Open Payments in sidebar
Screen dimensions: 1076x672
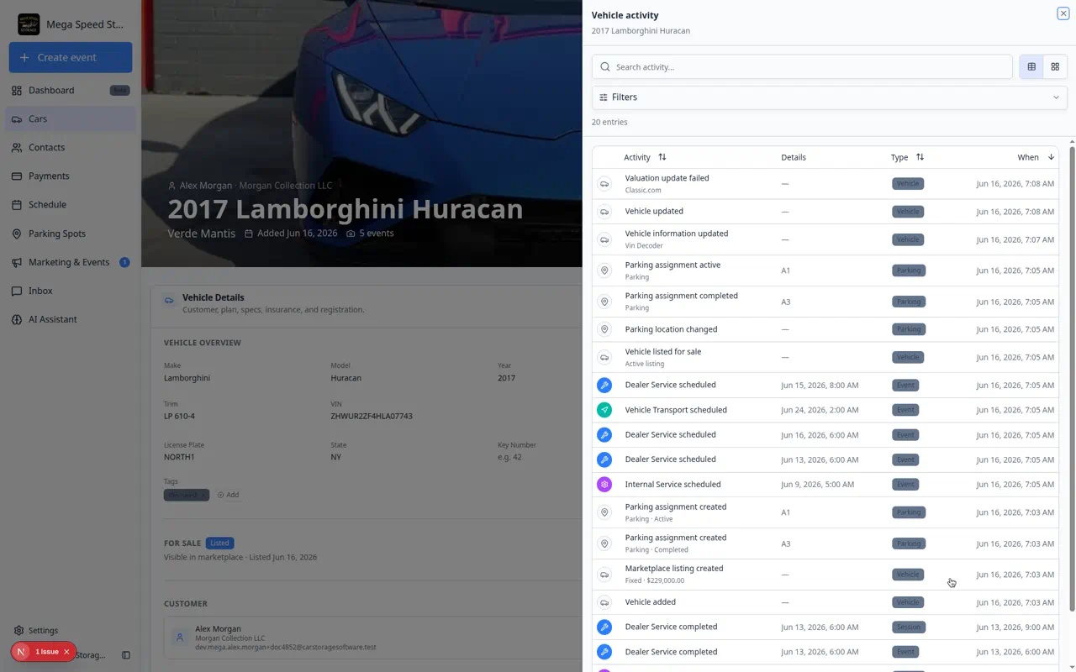pos(71,176)
